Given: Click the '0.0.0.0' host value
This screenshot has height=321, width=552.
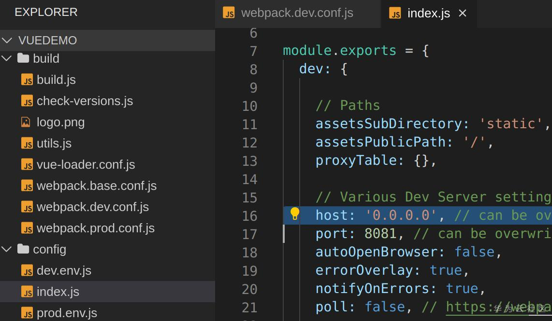Looking at the screenshot, I should click(401, 215).
